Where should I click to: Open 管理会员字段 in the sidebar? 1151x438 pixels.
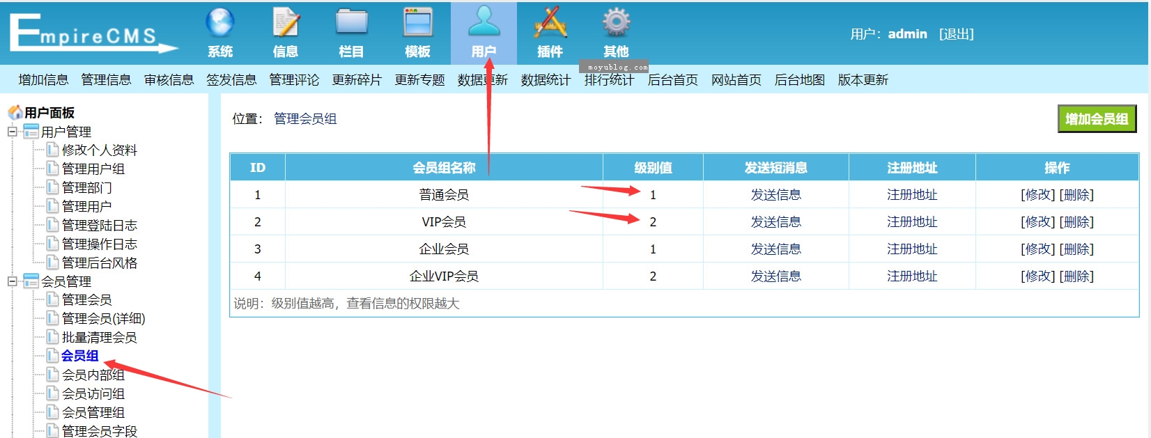(100, 430)
